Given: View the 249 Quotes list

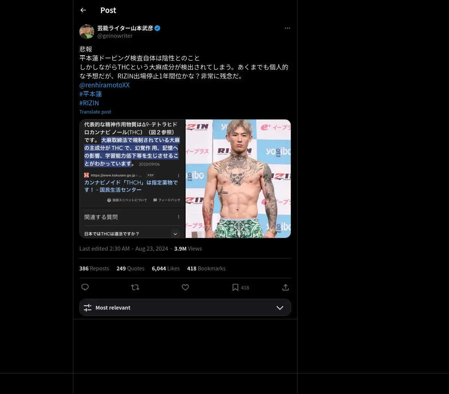Looking at the screenshot, I should point(130,268).
